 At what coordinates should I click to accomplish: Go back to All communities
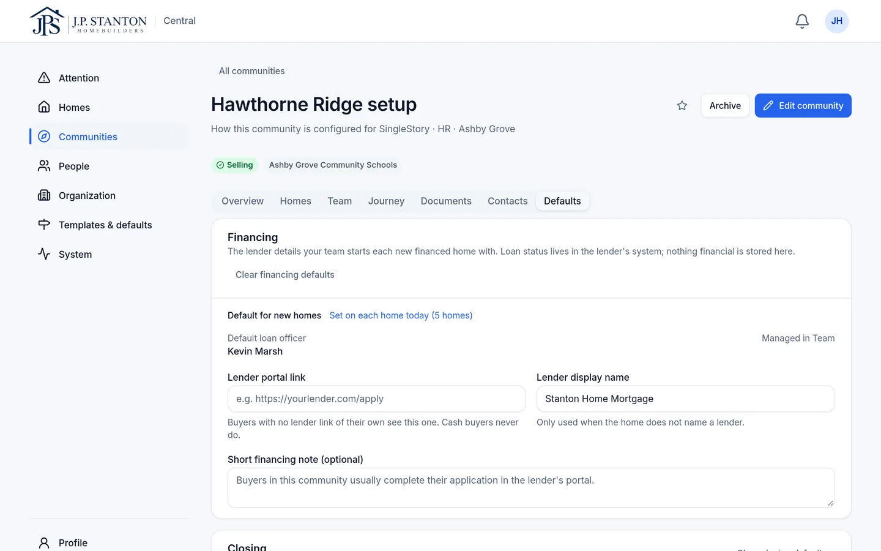point(251,71)
